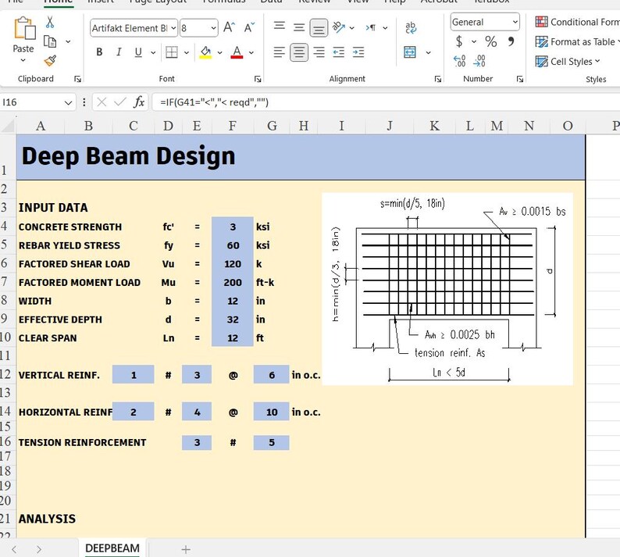Toggle Bold formatting
The width and height of the screenshot is (620, 557).
(99, 52)
